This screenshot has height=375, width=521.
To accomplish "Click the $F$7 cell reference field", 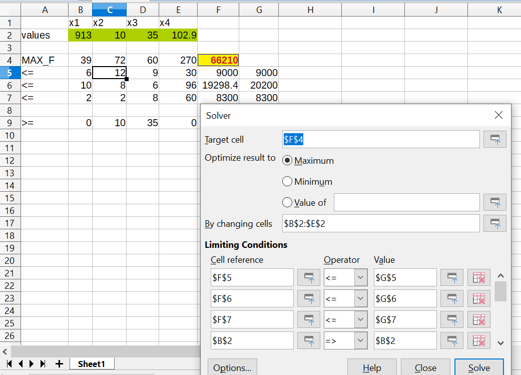I will coord(252,319).
